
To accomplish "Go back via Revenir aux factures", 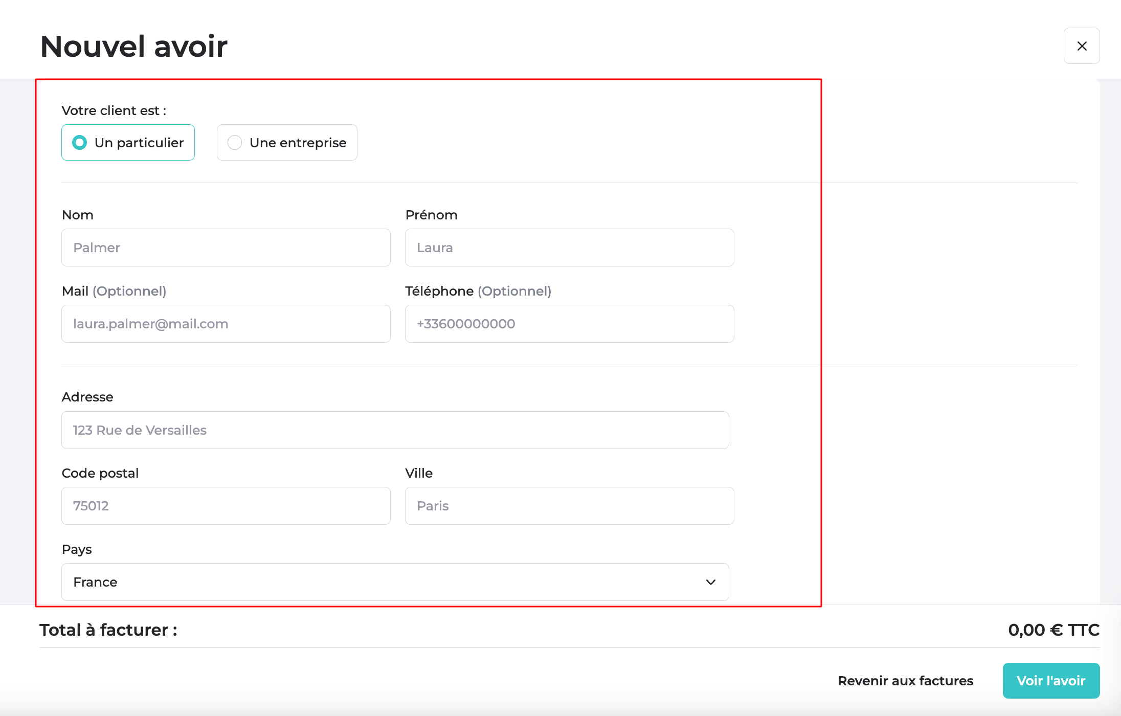I will (x=905, y=681).
